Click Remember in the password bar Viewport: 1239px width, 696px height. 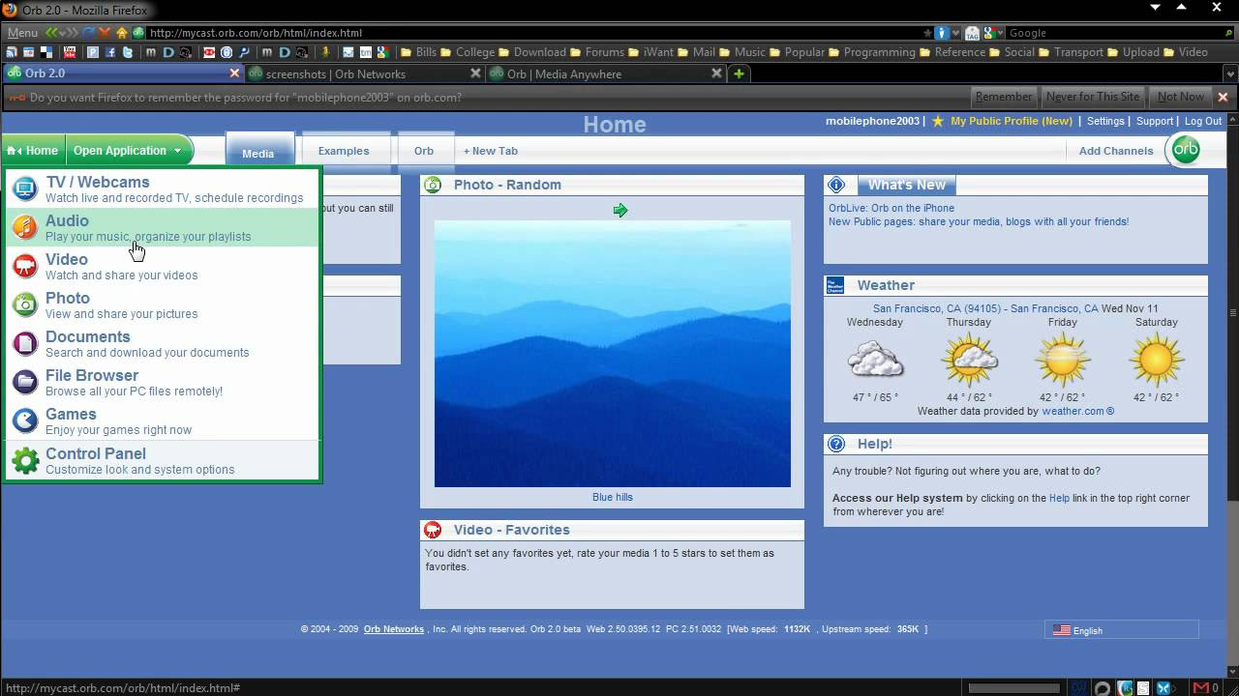pos(1004,97)
